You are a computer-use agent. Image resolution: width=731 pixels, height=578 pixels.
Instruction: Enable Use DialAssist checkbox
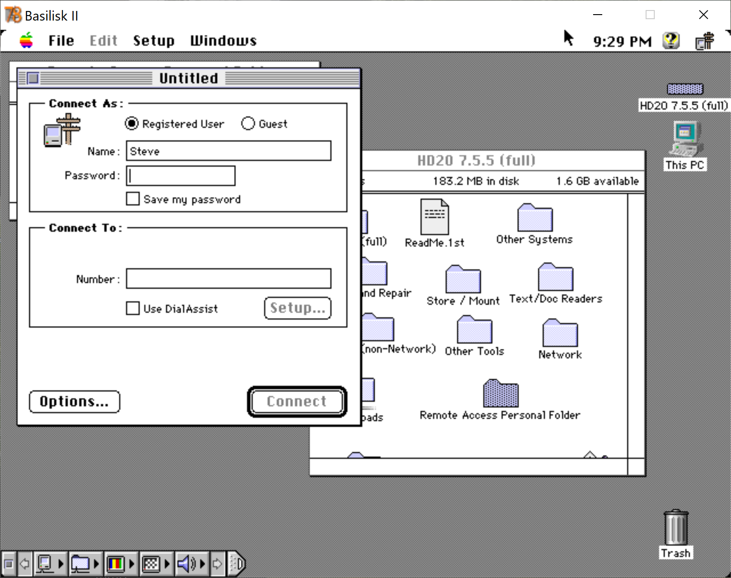133,308
